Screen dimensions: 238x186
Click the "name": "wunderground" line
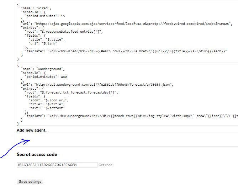coord(43,69)
